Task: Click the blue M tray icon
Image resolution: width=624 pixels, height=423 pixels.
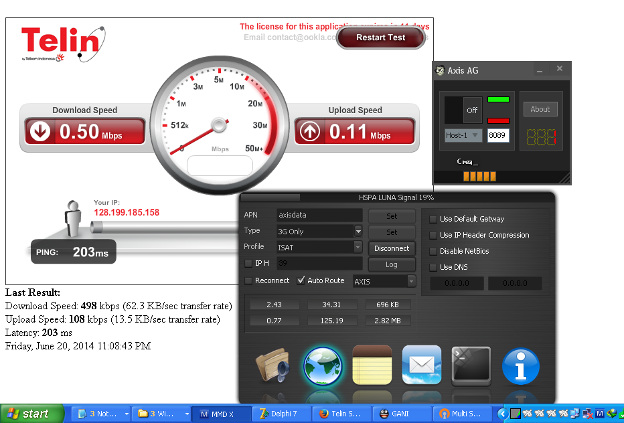Action: [600, 414]
